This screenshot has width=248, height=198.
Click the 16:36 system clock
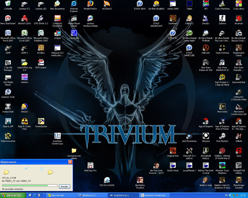[x=243, y=195]
